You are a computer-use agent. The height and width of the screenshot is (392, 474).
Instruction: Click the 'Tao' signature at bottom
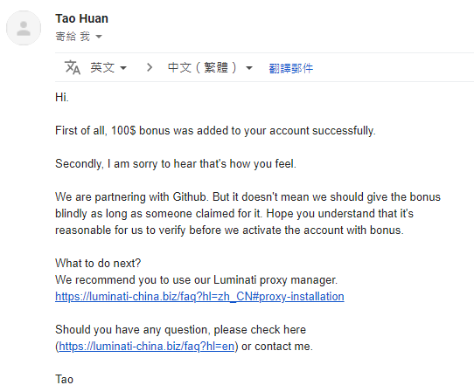64,379
